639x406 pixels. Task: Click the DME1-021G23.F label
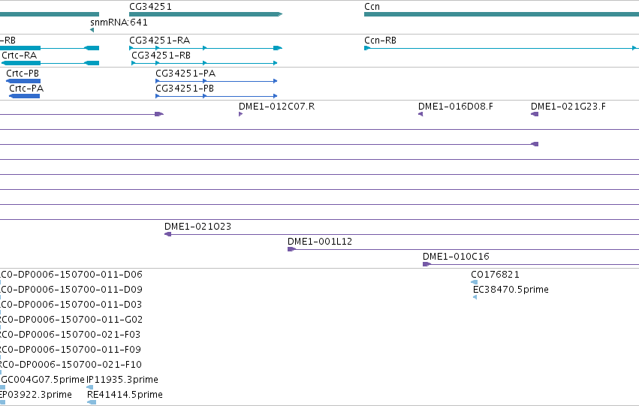(568, 107)
